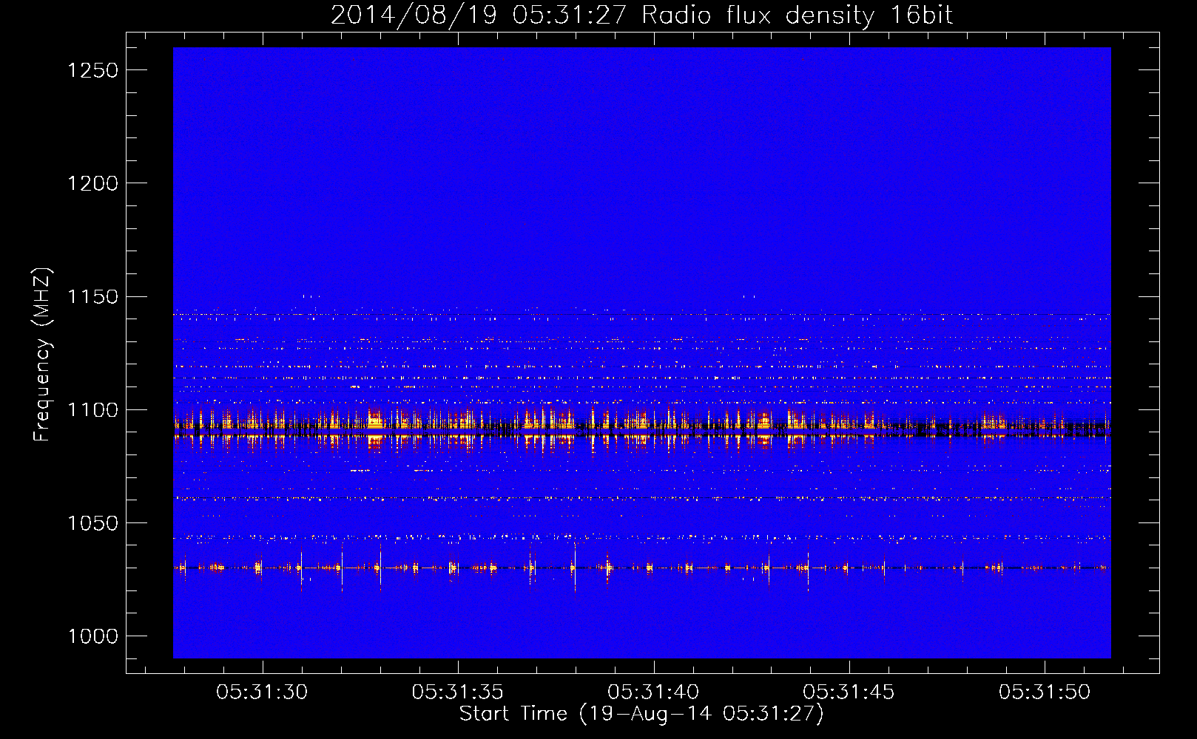Click the 1150 frequency tick label
Image resolution: width=1197 pixels, height=739 pixels.
[x=92, y=297]
